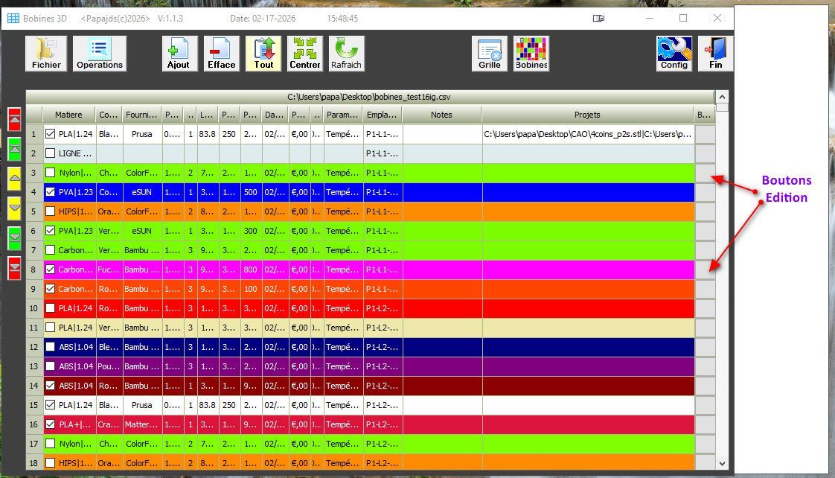Click the scrollbar up arrow

click(722, 97)
